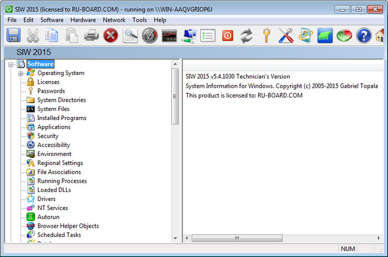
Task: Click the scissors Cut toolbar icon
Action: tap(33, 36)
